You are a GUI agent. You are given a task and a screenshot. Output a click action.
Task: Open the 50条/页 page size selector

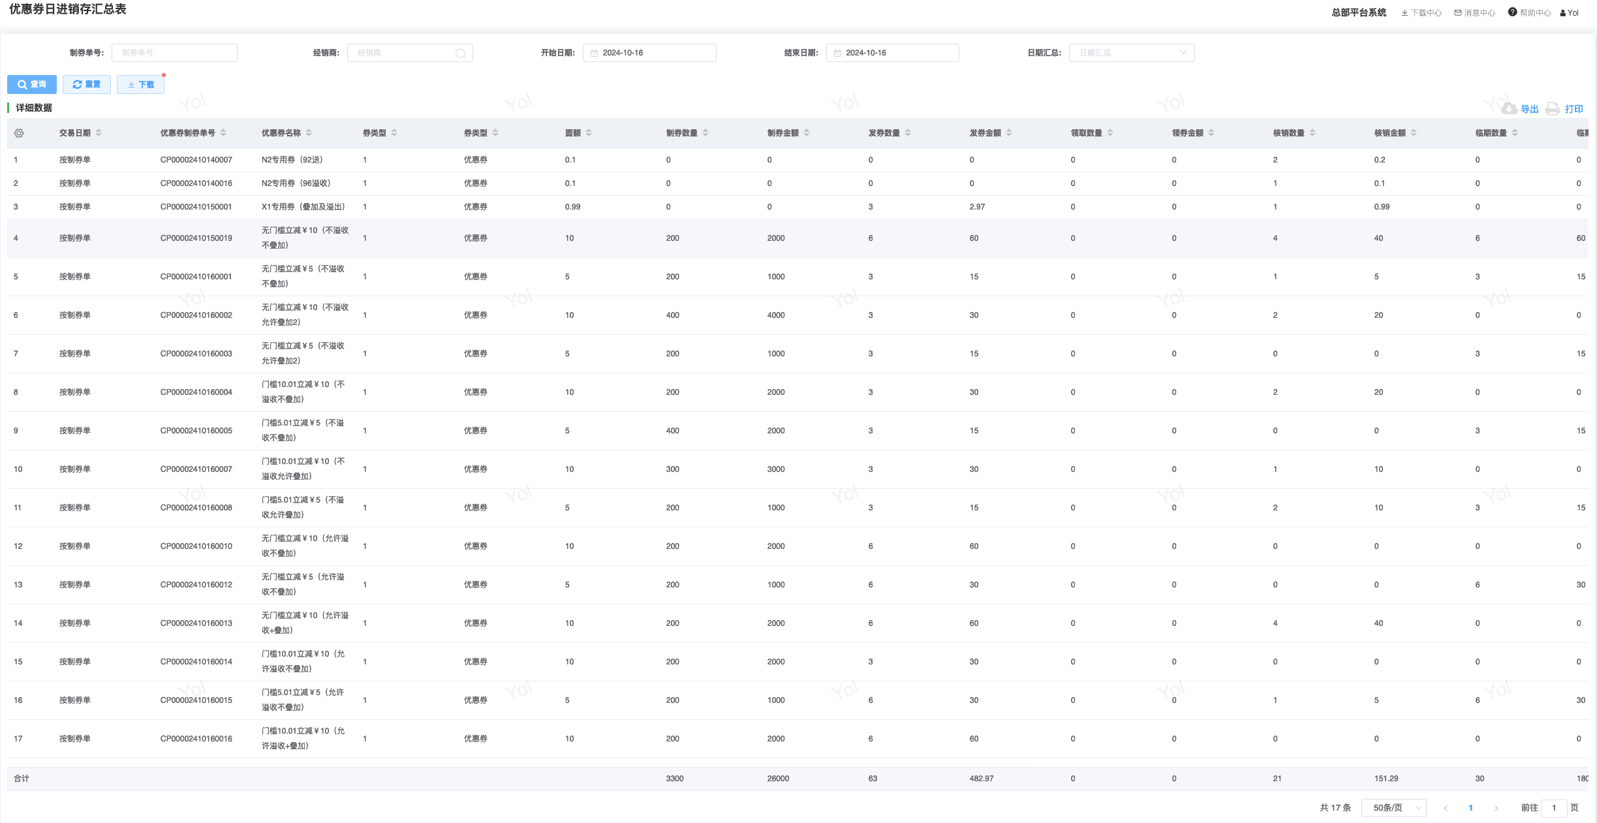(1393, 808)
